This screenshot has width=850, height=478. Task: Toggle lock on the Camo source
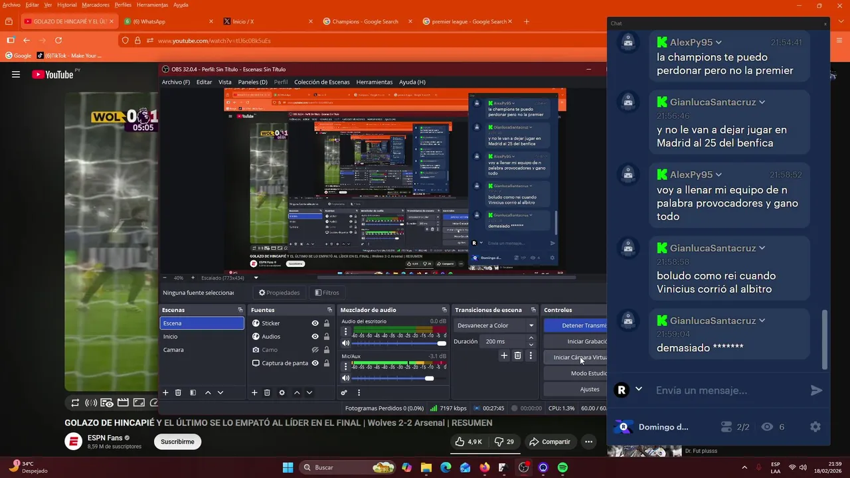(x=327, y=350)
